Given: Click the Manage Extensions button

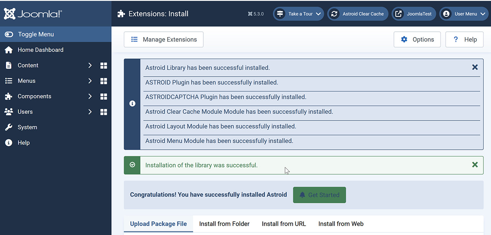Looking at the screenshot, I should [163, 39].
